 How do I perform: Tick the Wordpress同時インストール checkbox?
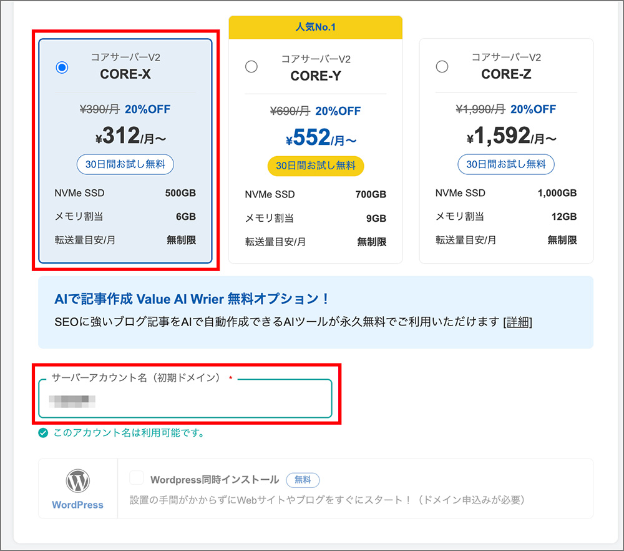[137, 478]
